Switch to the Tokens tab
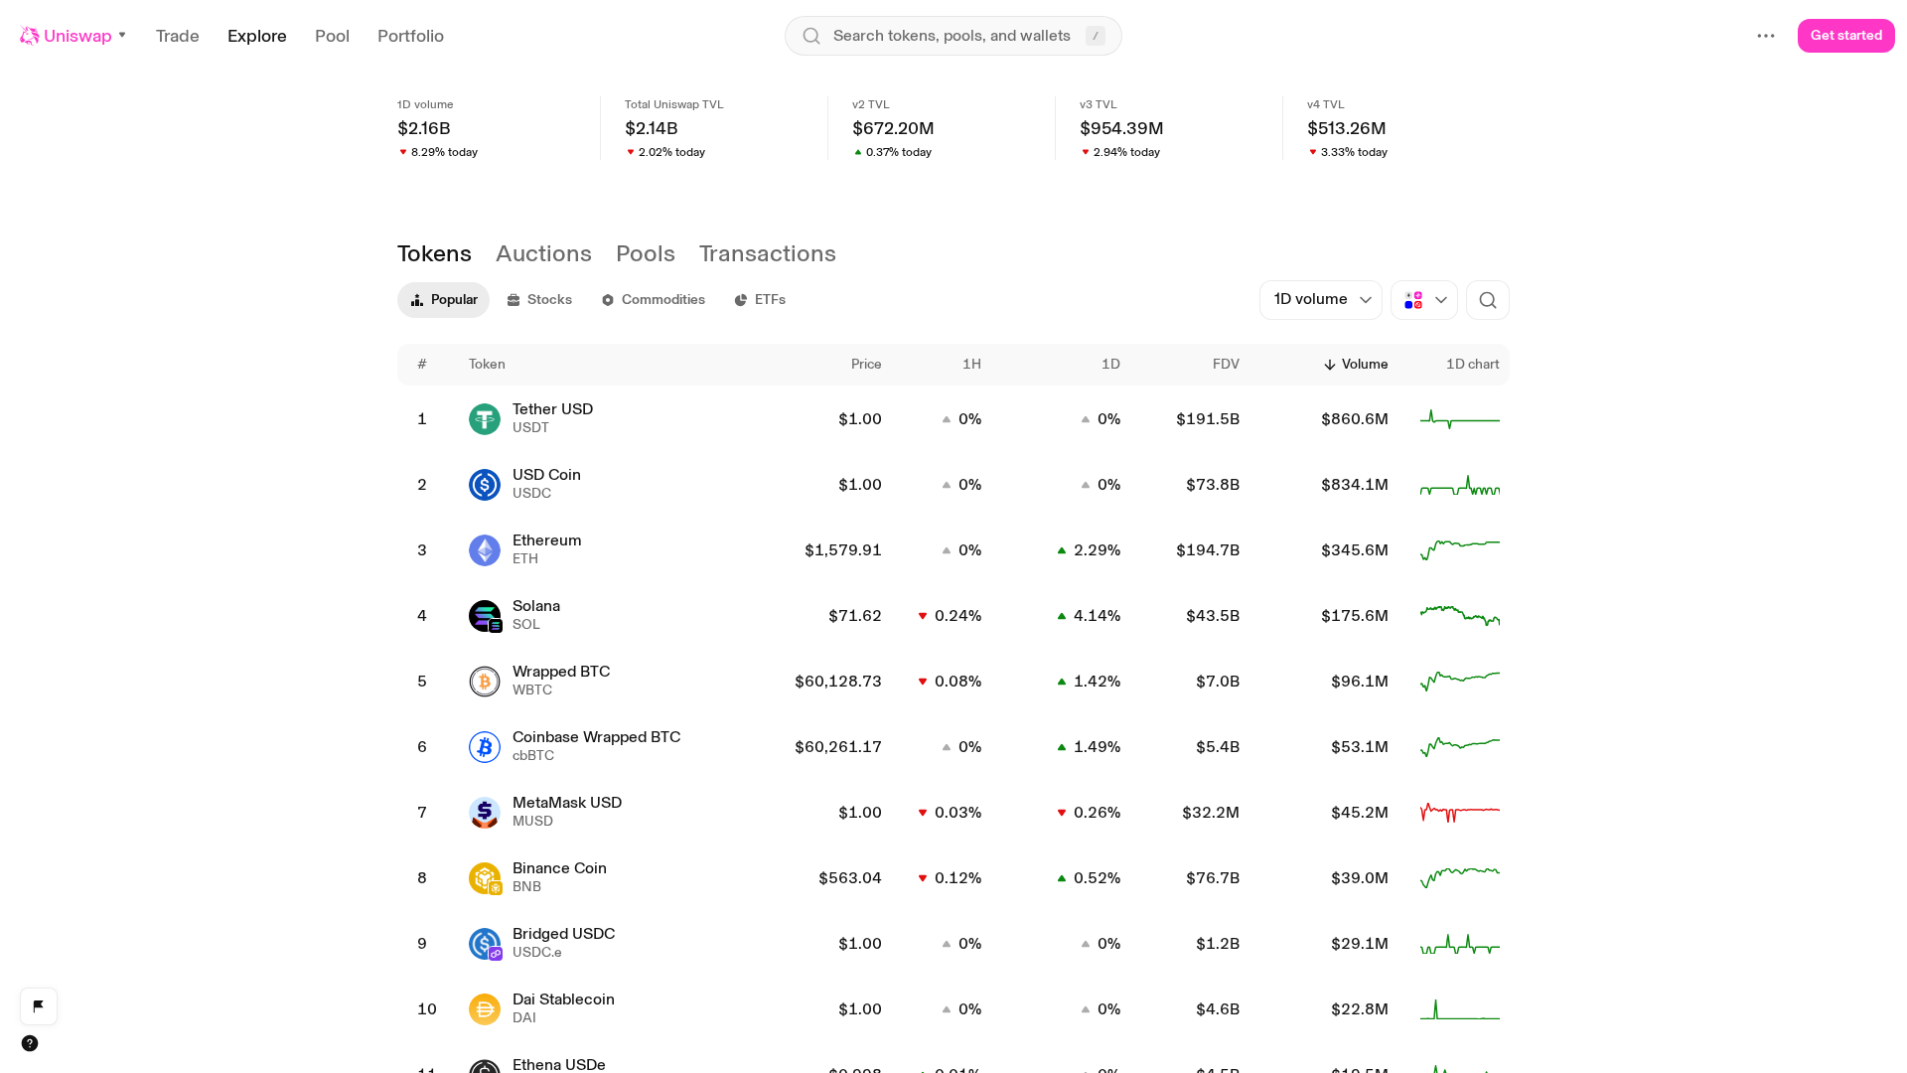Viewport: 1907px width, 1073px height. click(x=434, y=253)
